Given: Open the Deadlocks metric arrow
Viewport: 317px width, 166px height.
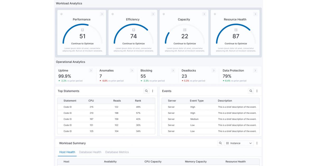Looking at the screenshot, I should 214,71.
